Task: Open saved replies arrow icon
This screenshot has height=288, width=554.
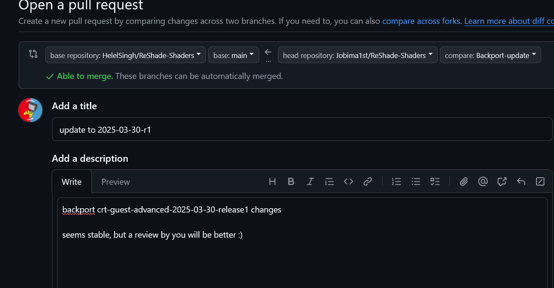Action: pyautogui.click(x=521, y=182)
